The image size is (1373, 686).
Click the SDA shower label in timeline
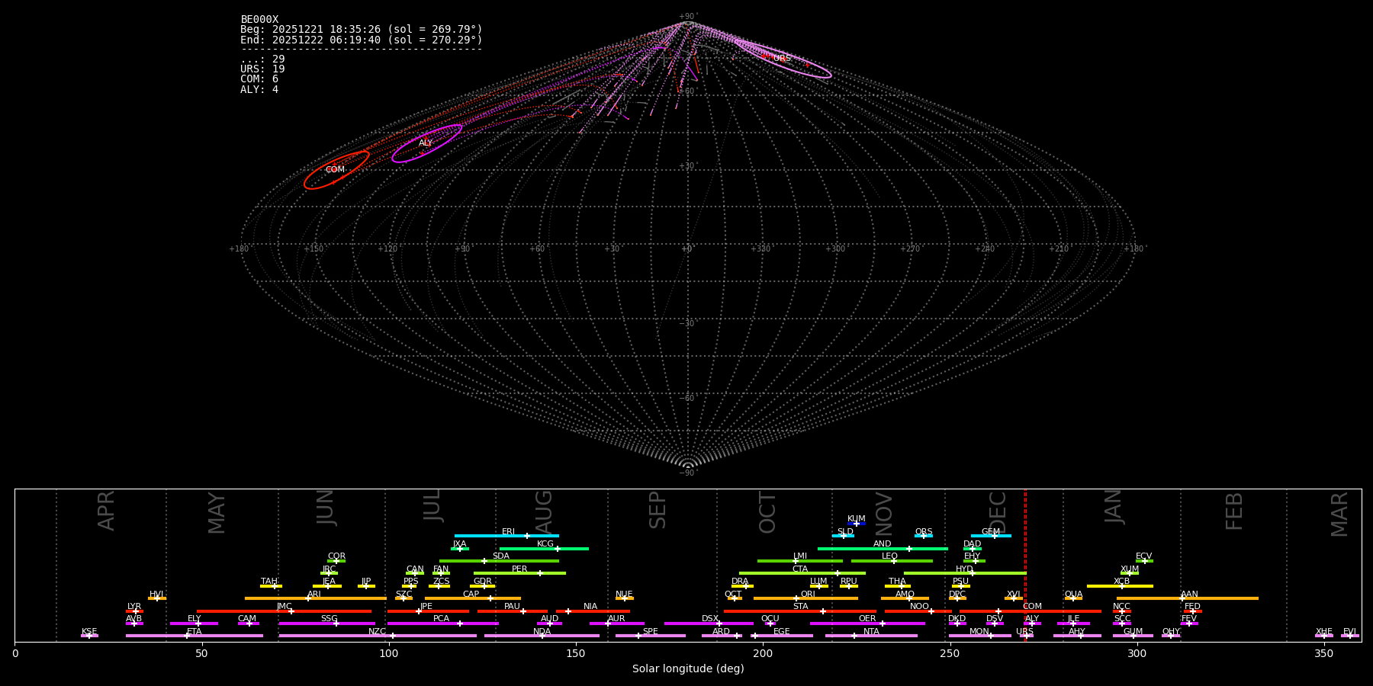(x=501, y=556)
